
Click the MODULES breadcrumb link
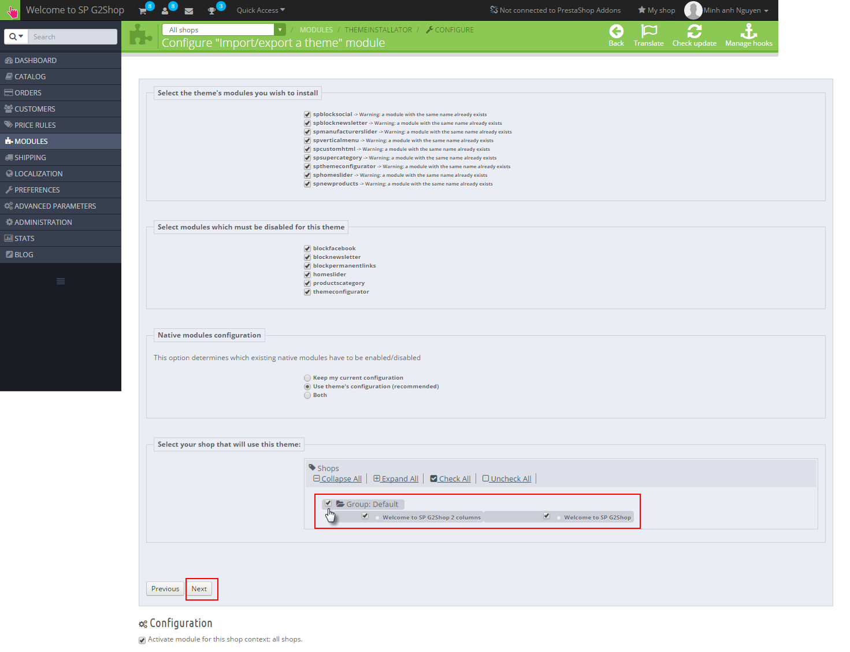316,29
